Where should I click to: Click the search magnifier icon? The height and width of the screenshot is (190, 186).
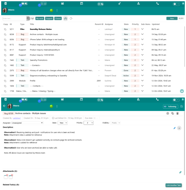coord(28,18)
